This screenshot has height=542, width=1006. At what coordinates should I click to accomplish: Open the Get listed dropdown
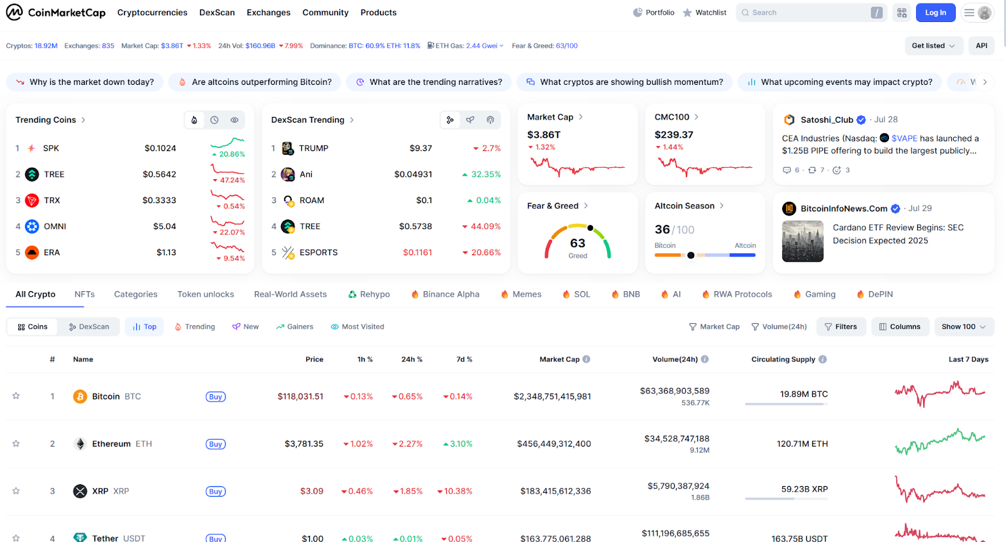coord(933,46)
